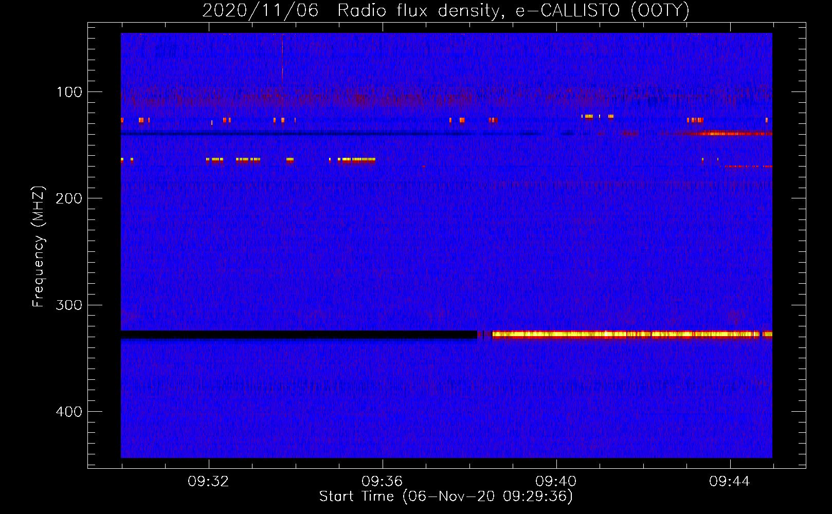The width and height of the screenshot is (832, 514).
Task: Click the bright yellow emission band near 330 MHz
Action: (632, 335)
